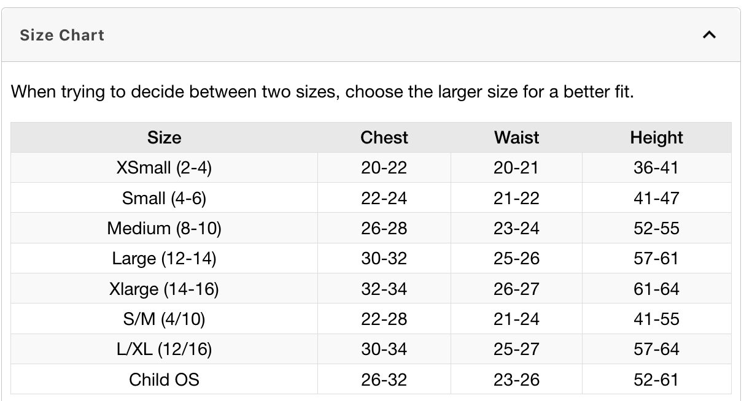
Task: Click the L/XL (12/16) size cell
Action: coord(164,349)
